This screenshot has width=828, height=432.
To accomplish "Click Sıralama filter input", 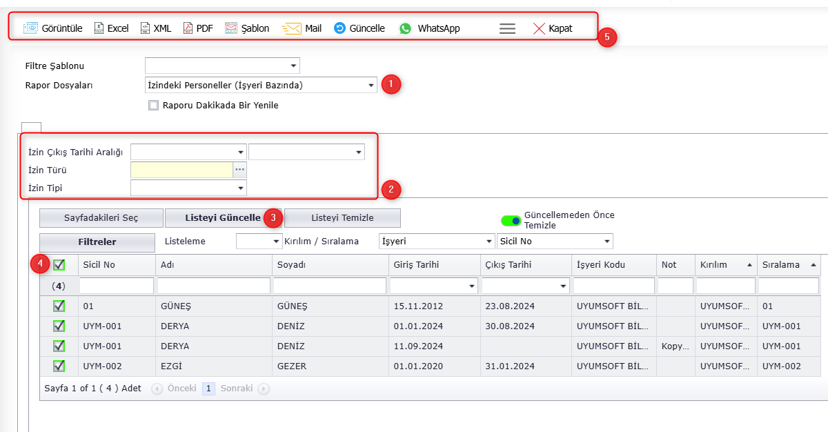I will [788, 286].
